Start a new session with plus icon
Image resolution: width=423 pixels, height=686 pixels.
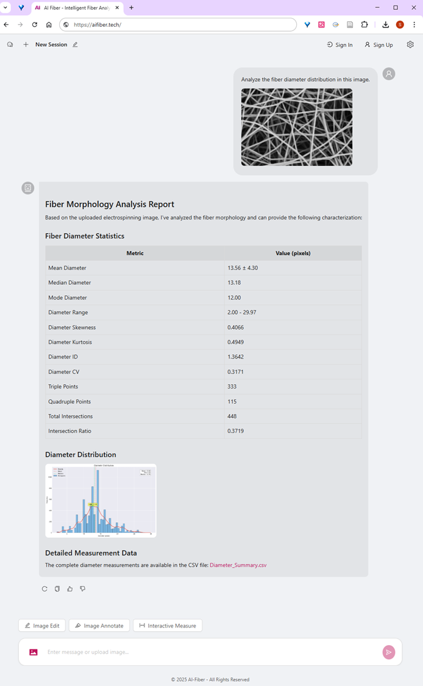(26, 44)
